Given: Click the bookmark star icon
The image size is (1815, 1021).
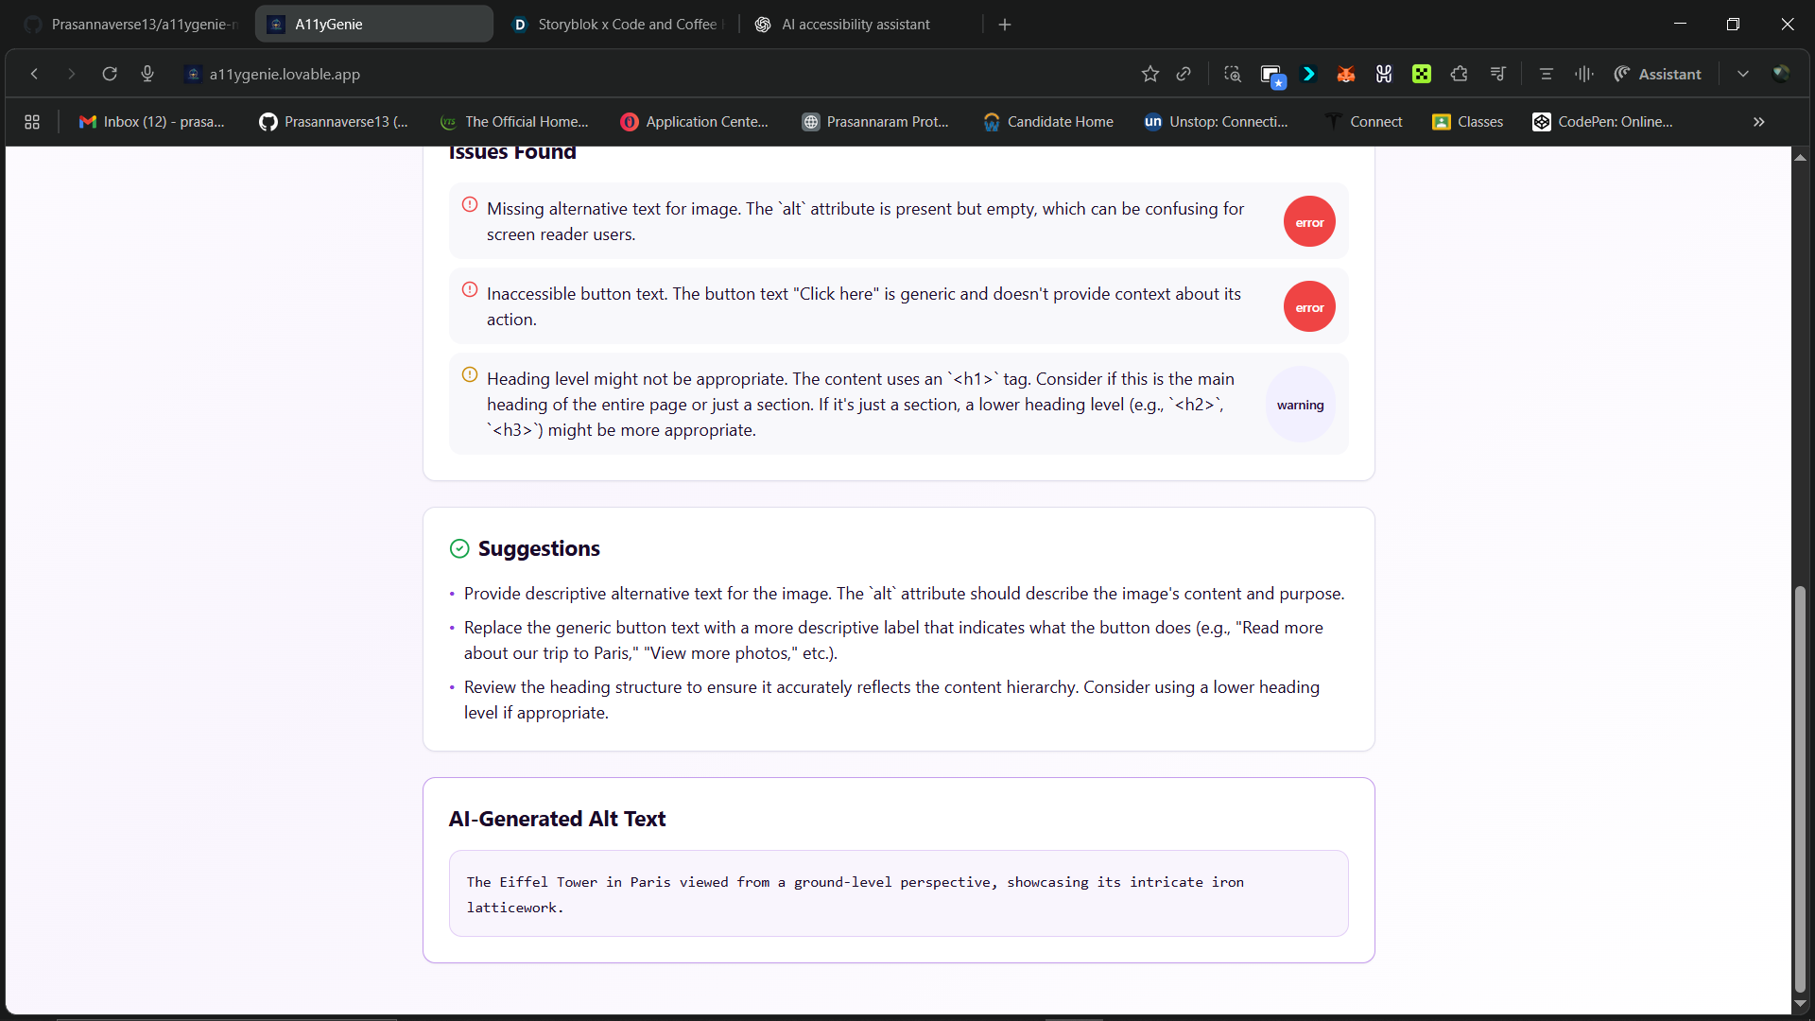Looking at the screenshot, I should click(1149, 74).
